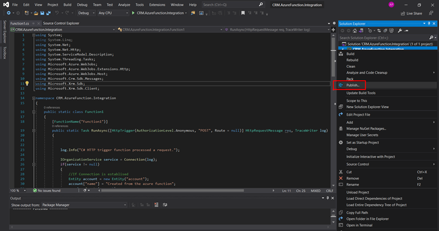
Task: Click the Properties wrench icon in Solution Explorer
Action: (x=400, y=30)
